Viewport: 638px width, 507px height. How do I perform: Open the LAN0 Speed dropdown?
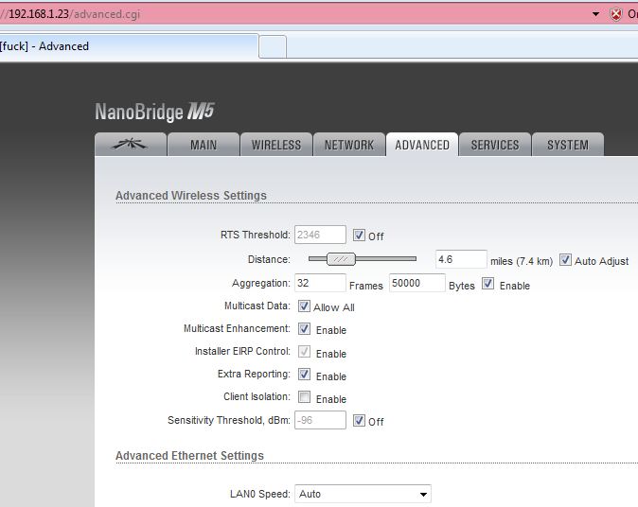(363, 494)
